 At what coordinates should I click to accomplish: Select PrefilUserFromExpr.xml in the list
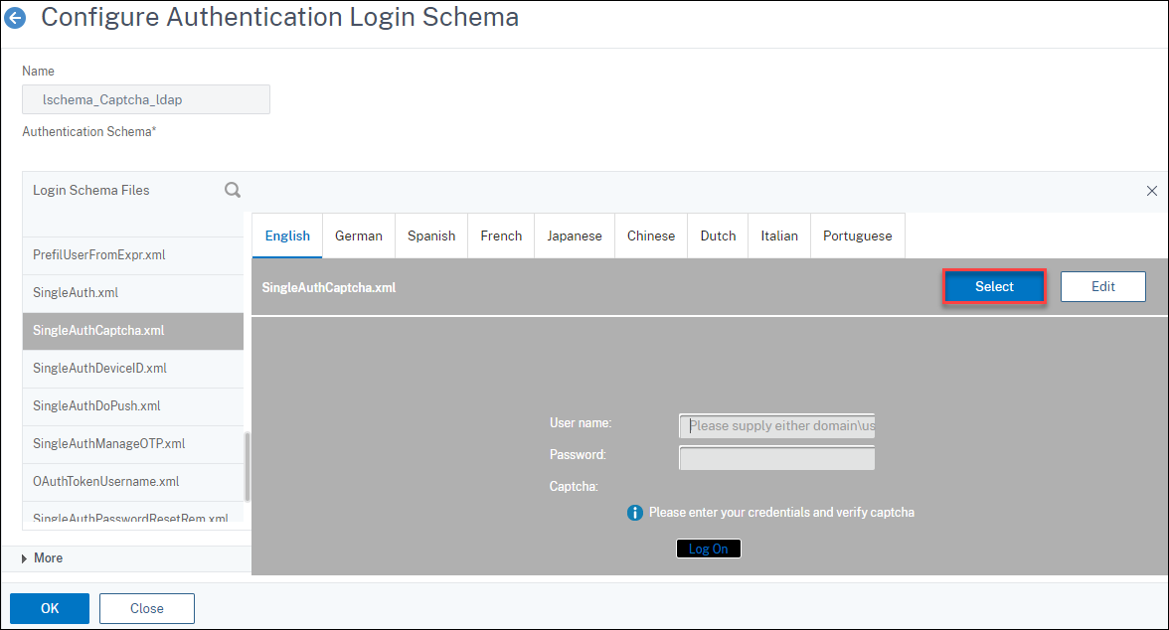pos(133,255)
